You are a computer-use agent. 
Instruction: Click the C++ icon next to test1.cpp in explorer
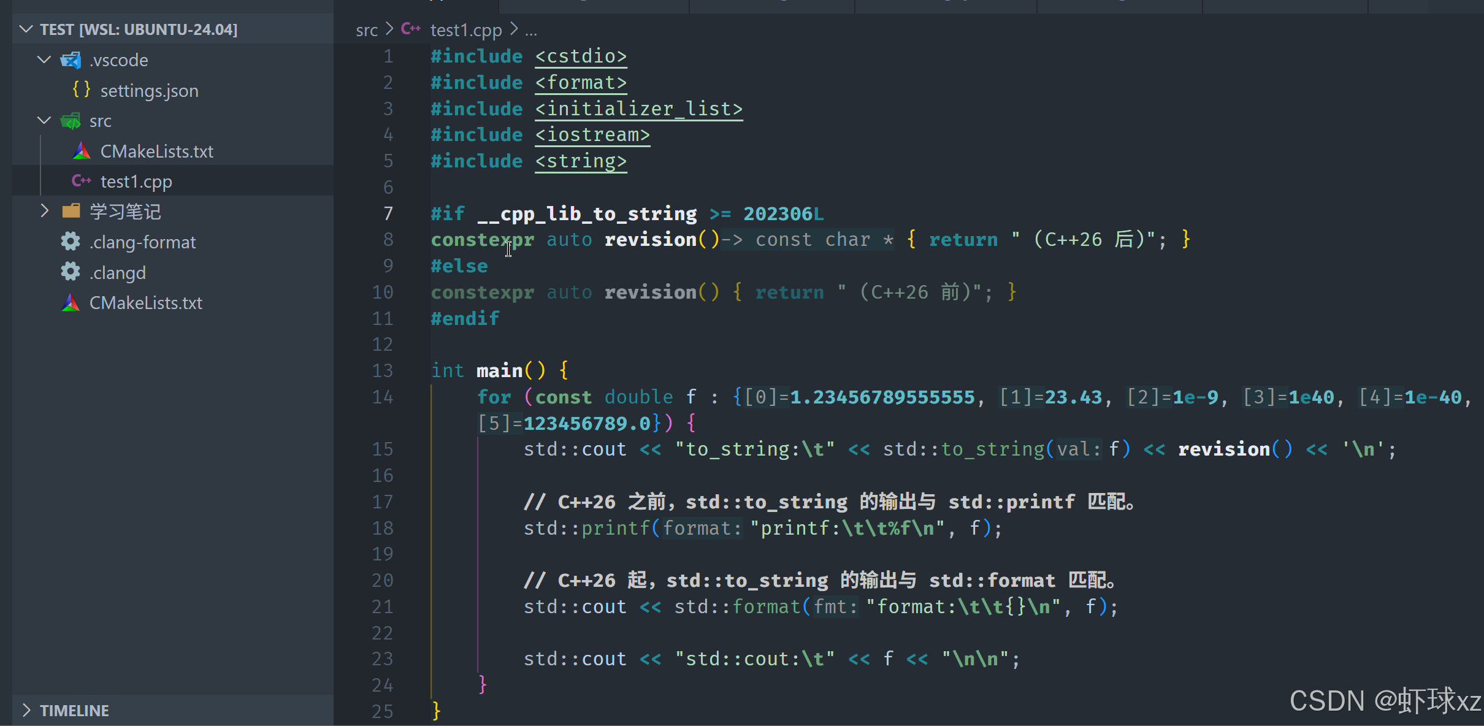(x=81, y=181)
